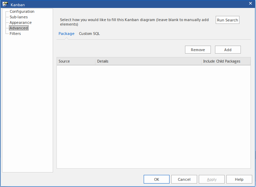256x187 pixels.
Task: Click the Apply button
Action: (212, 179)
